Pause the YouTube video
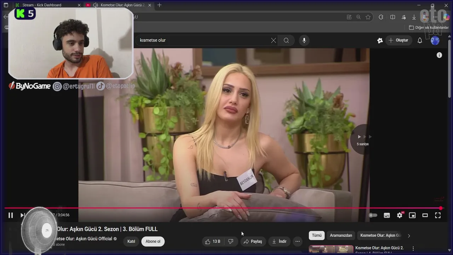The width and height of the screenshot is (453, 255). click(x=11, y=215)
